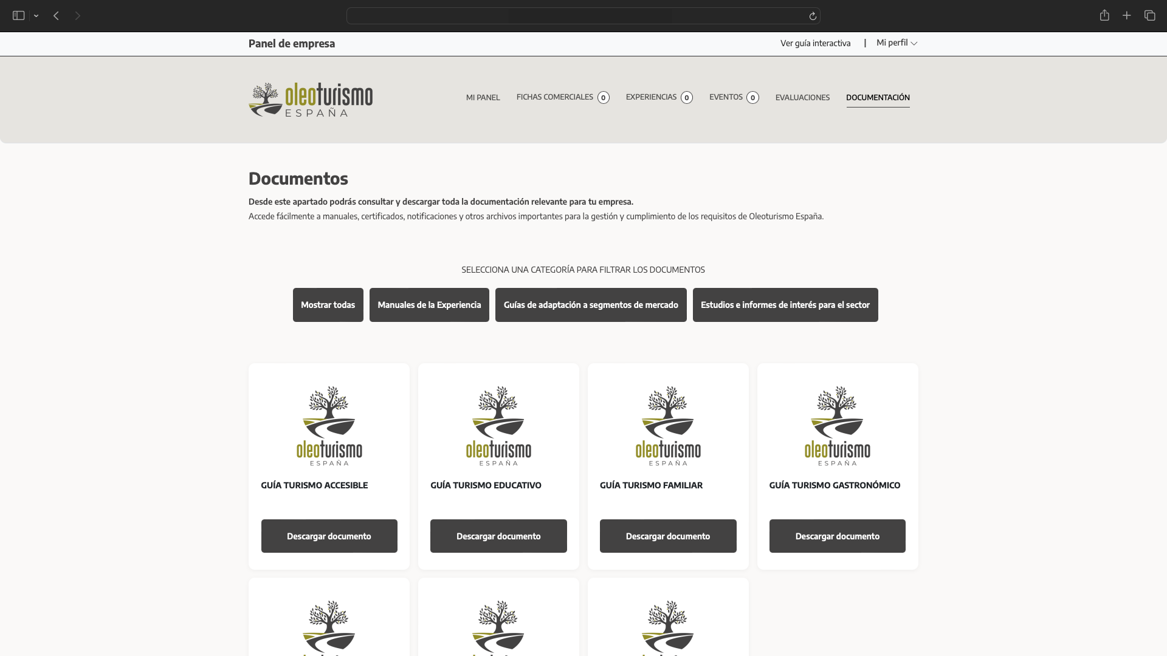Image resolution: width=1167 pixels, height=656 pixels.
Task: Click the browser sidebar toggle icon
Action: [18, 16]
